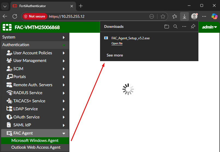The height and width of the screenshot is (152, 220).
Task: Expand Portals submenu arrow
Action: 64,77
